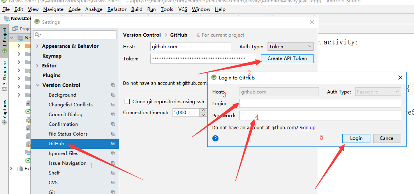Image resolution: width=414 pixels, height=194 pixels.
Task: Click the 'For current project' icon in header
Action: (198, 35)
